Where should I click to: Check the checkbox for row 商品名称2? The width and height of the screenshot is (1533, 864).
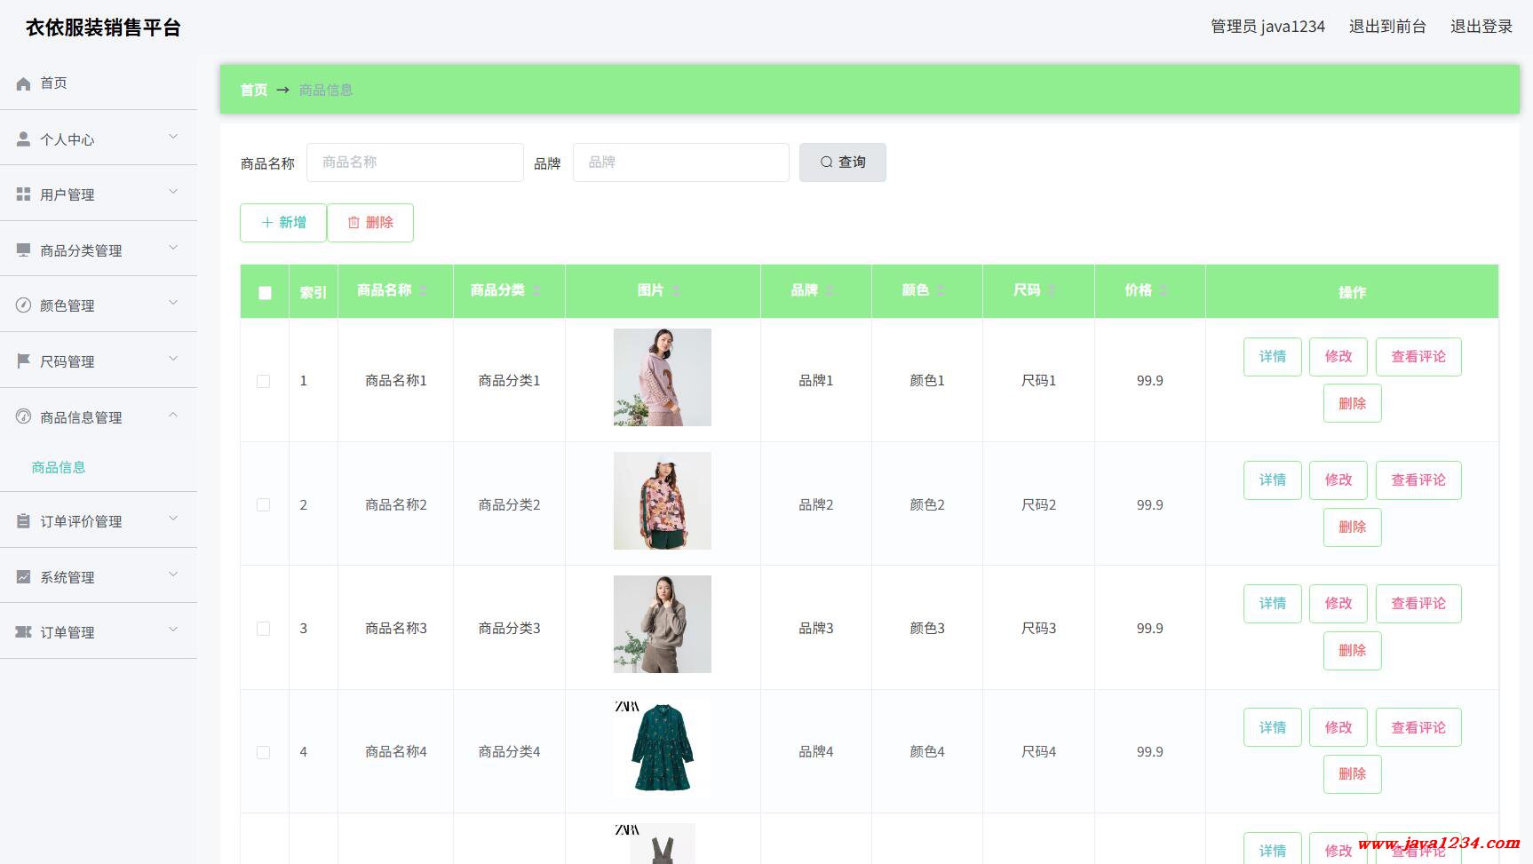click(x=263, y=504)
